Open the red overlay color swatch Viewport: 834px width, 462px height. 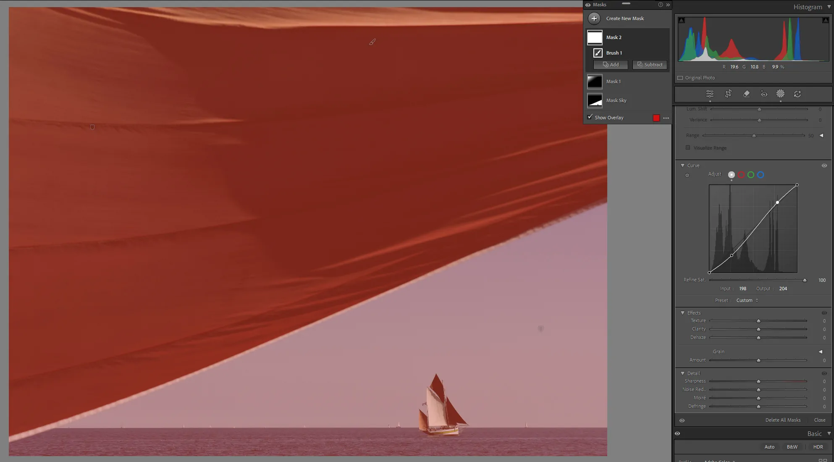[656, 118]
